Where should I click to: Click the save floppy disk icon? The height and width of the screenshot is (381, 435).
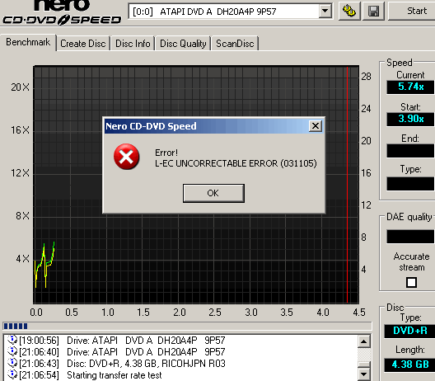point(373,11)
